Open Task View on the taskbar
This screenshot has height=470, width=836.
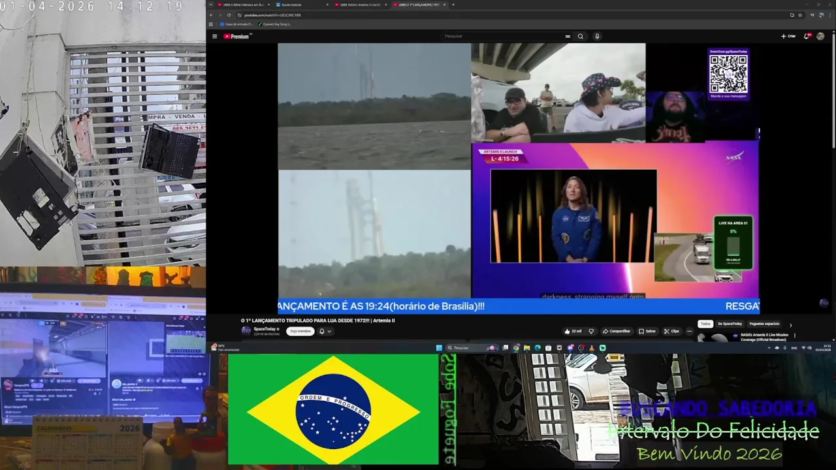click(x=506, y=348)
